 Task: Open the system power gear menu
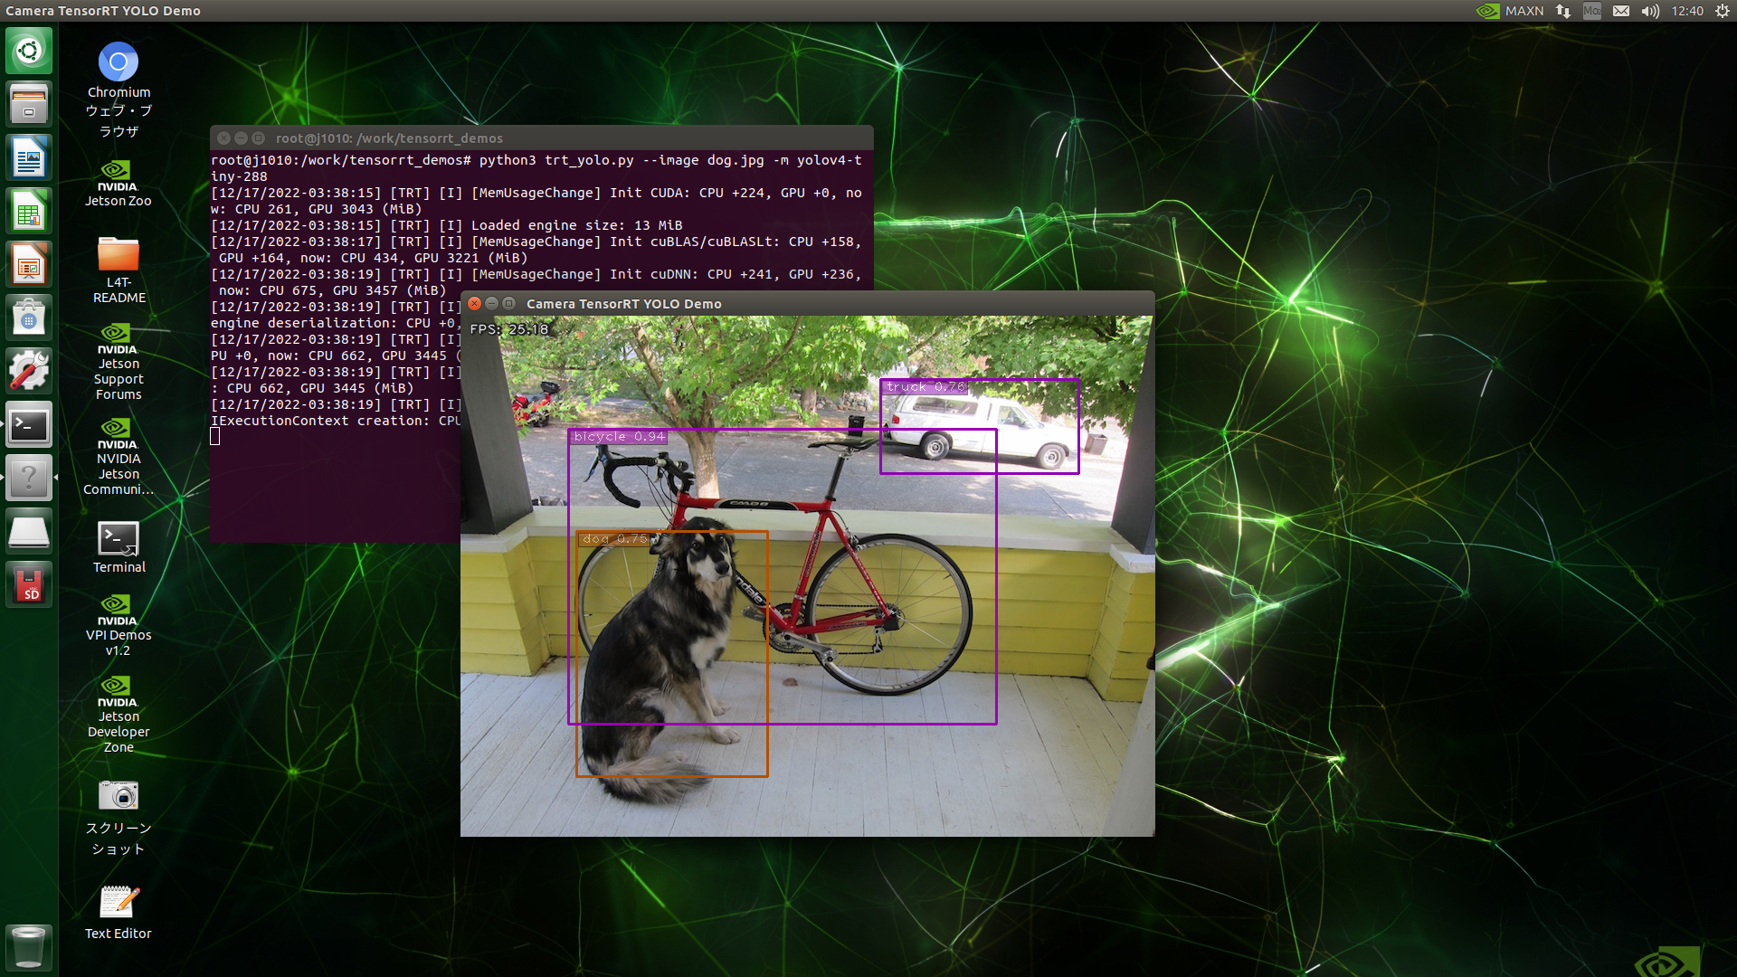point(1722,11)
